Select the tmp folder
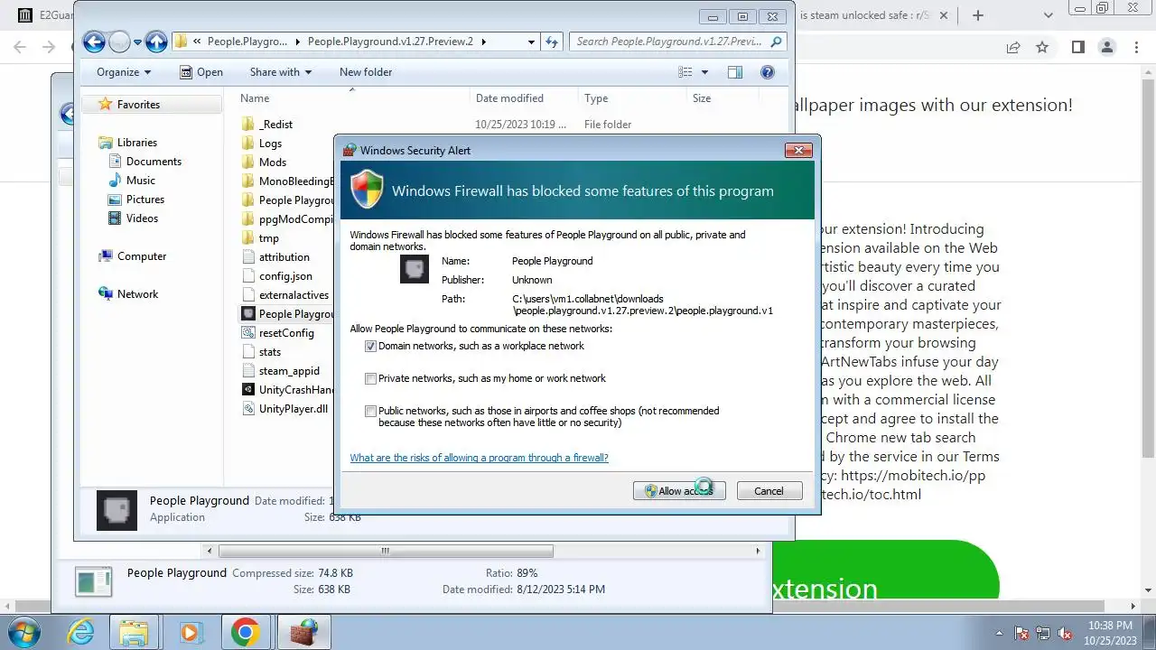 [x=268, y=238]
